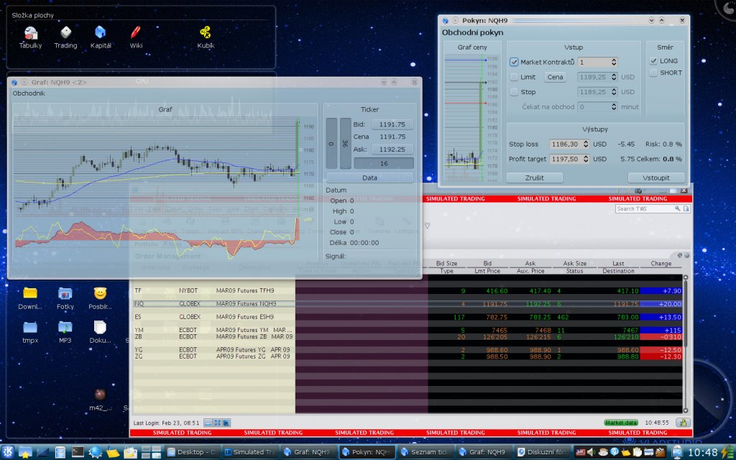Image resolution: width=736 pixels, height=460 pixels.
Task: Click the page icon next to TWS search
Action: pos(686,208)
